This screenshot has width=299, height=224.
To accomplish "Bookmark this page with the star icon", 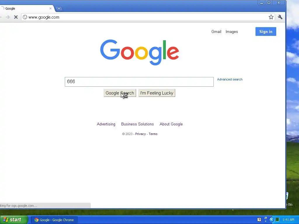I will click(271, 17).
